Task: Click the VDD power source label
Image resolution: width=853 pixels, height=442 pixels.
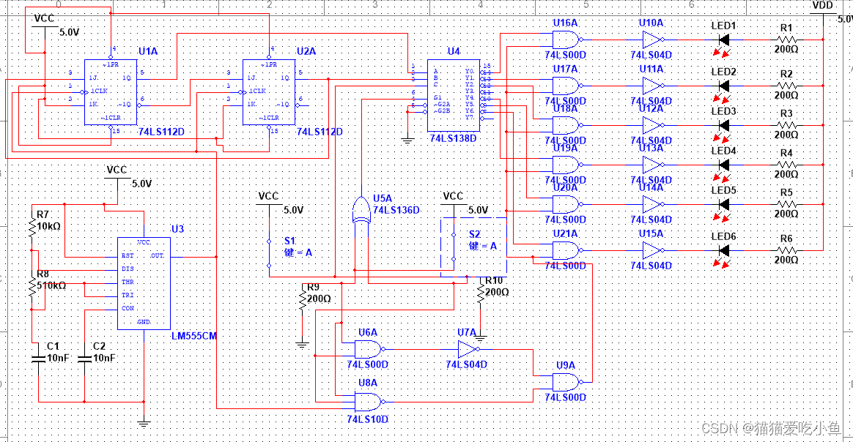Action: click(822, 5)
